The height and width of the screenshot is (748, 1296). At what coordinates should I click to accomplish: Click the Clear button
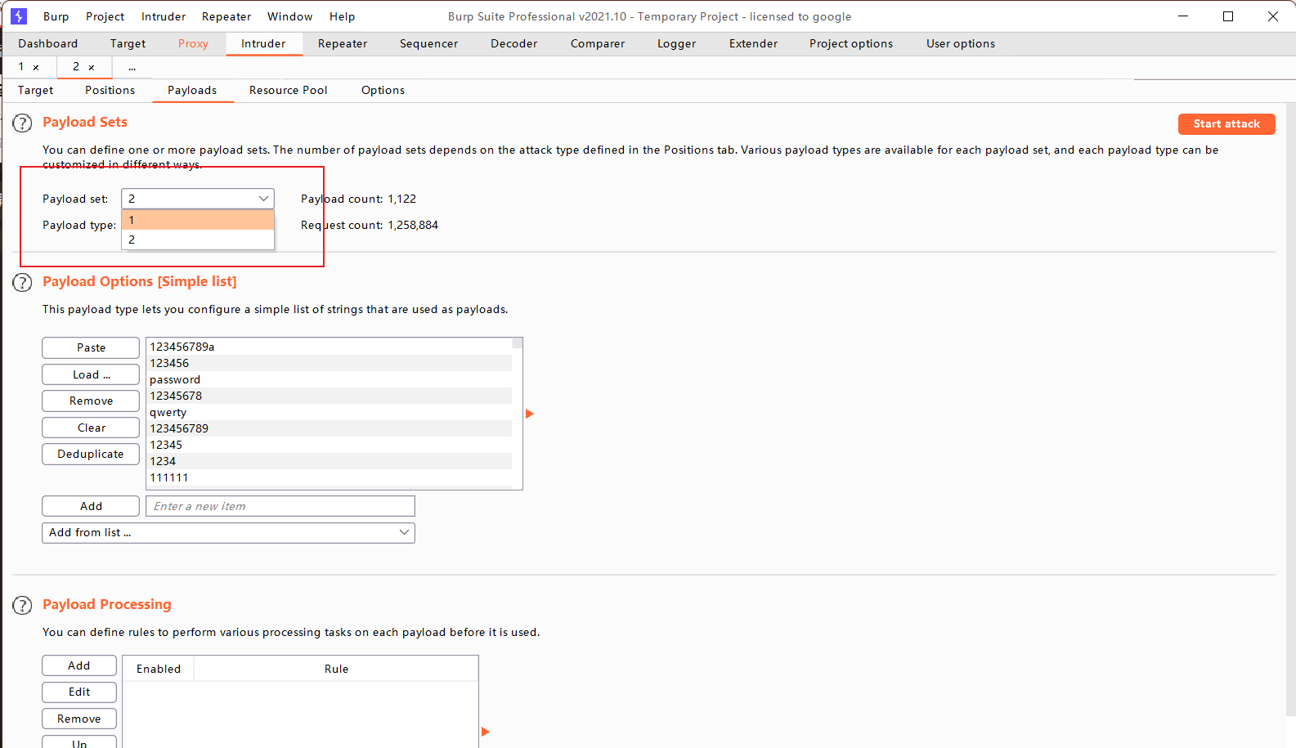pyautogui.click(x=91, y=428)
